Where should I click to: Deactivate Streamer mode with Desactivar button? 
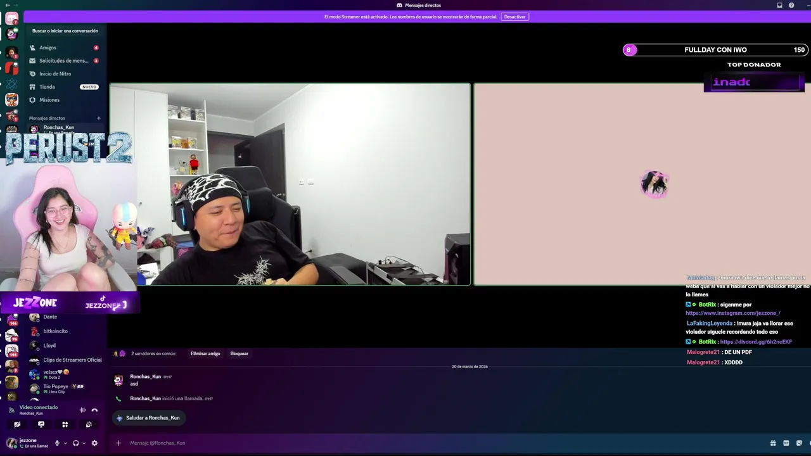point(514,16)
